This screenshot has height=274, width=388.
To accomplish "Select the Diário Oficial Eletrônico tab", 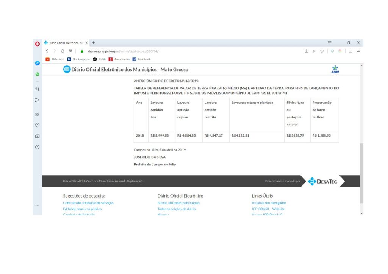I will click(65, 43).
